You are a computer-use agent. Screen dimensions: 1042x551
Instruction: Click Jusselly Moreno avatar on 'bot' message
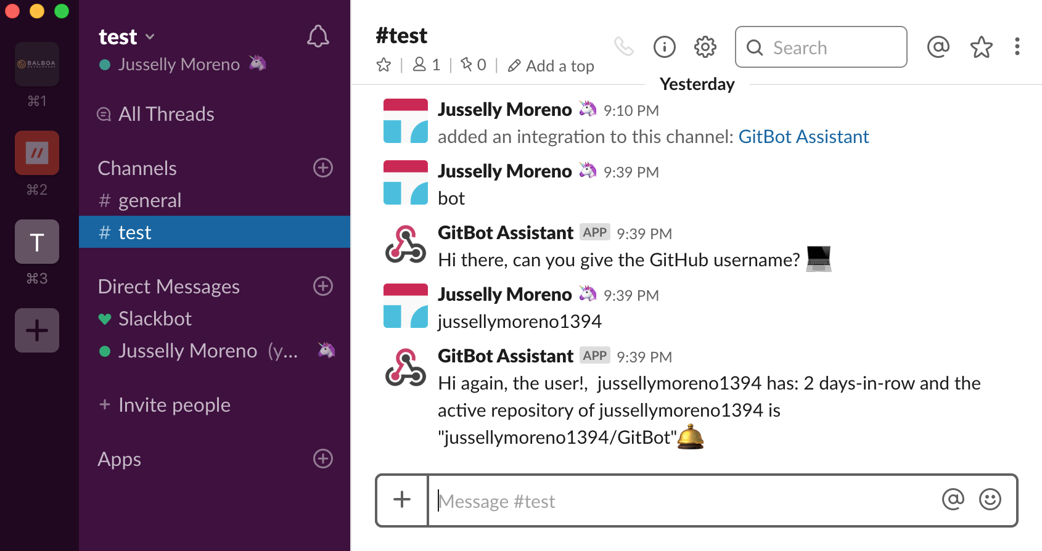[x=406, y=182]
